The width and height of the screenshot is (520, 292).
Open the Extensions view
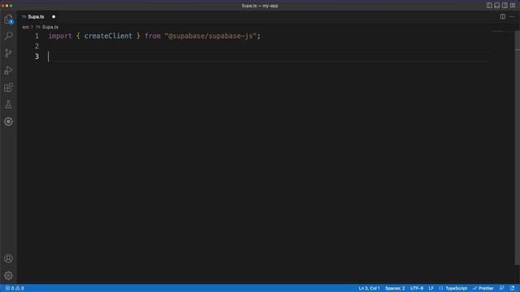point(9,88)
